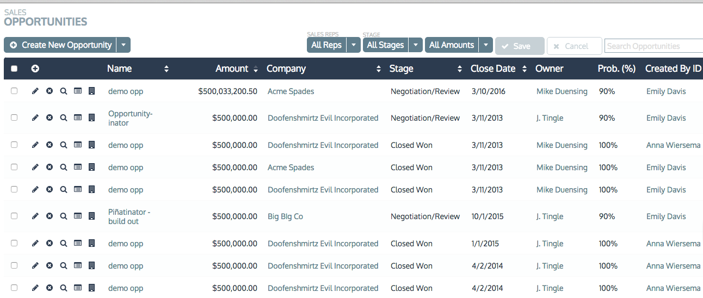
Task: Toggle the select-all checkbox in table header
Action: (14, 69)
